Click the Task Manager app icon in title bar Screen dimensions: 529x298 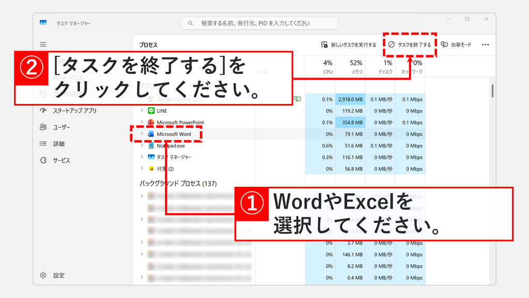click(x=43, y=23)
